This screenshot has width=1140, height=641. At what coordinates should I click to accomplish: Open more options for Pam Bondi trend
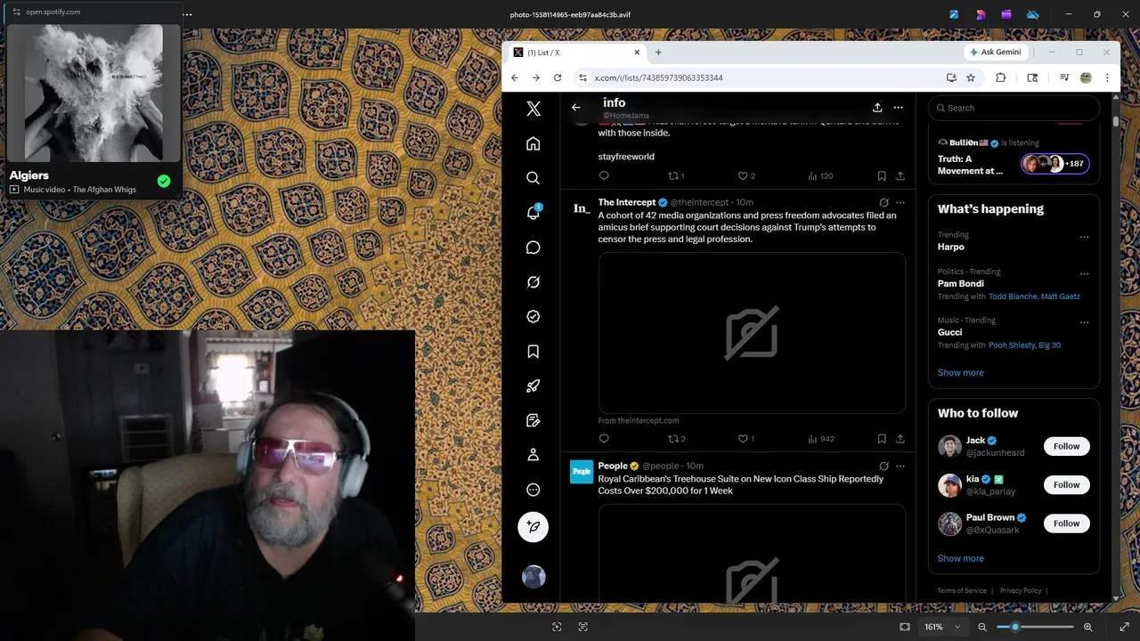pos(1084,273)
